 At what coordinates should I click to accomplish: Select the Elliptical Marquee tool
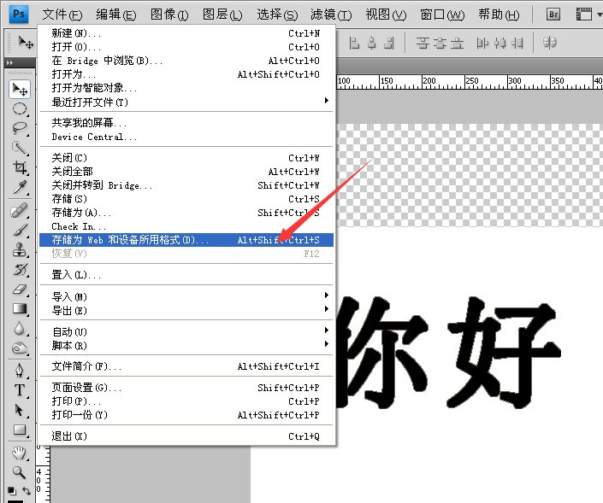click(x=20, y=109)
